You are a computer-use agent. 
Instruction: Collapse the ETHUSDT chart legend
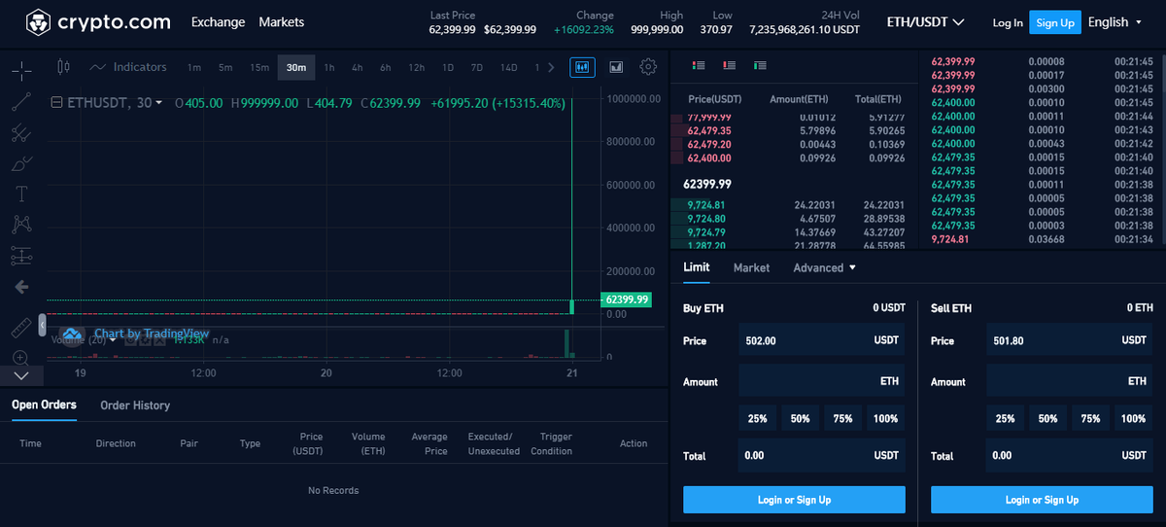56,102
